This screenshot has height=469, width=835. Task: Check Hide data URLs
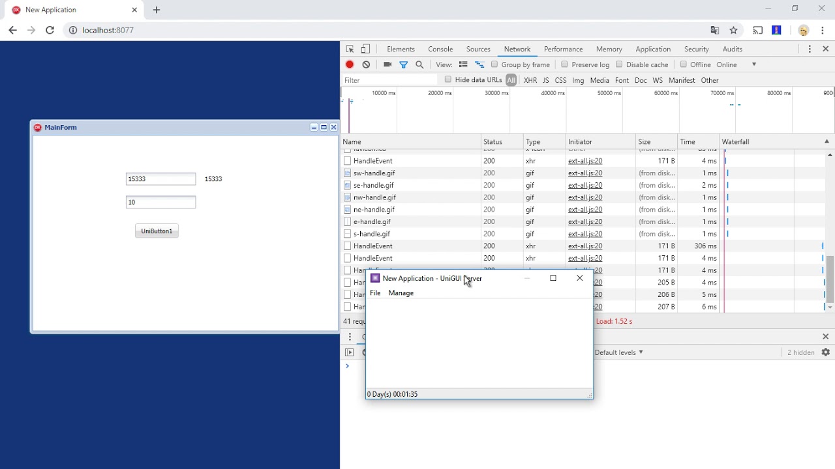tap(448, 79)
